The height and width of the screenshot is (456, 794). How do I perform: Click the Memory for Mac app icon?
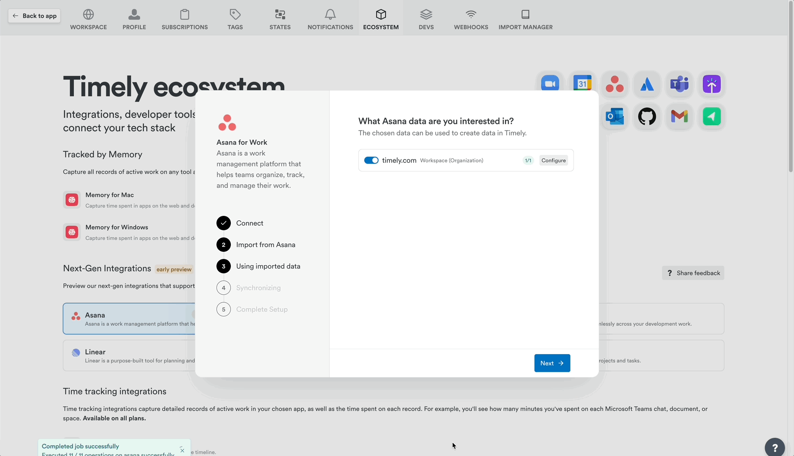72,200
